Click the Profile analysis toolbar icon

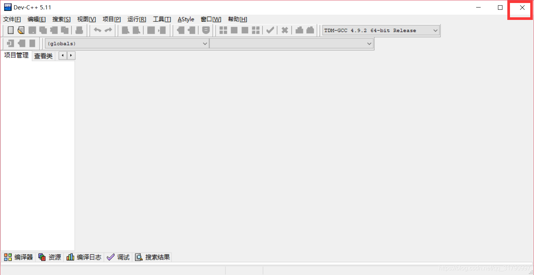point(299,30)
